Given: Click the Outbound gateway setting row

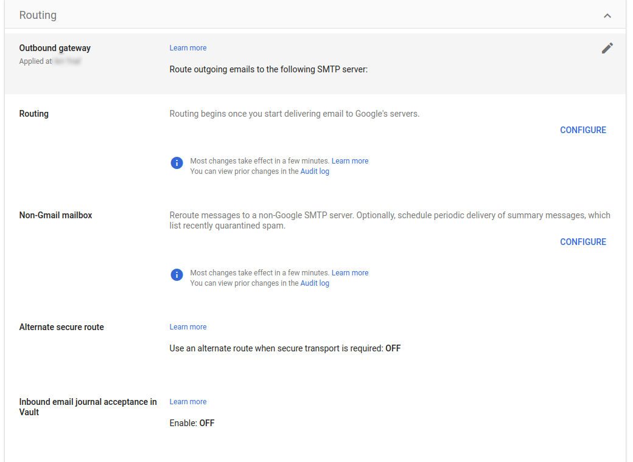Looking at the screenshot, I should (x=55, y=47).
